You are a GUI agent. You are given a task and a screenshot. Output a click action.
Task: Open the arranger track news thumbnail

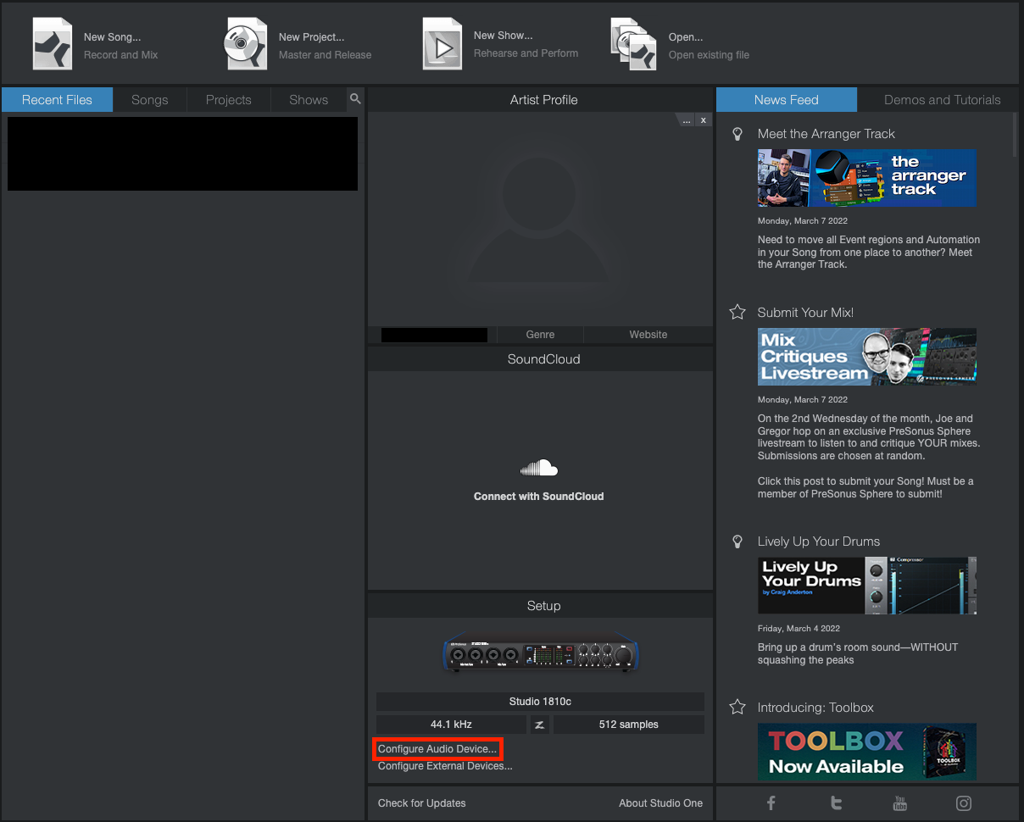coord(866,178)
